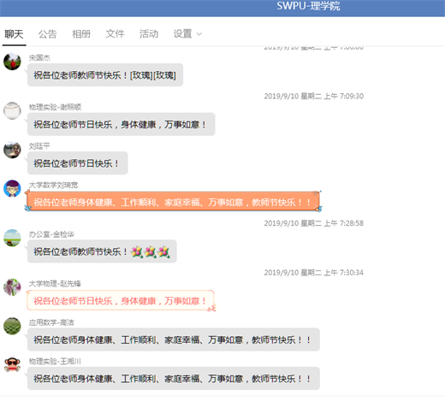Screen dimensions: 445x401
Task: Switch to the 公告 tab
Action: (x=47, y=34)
